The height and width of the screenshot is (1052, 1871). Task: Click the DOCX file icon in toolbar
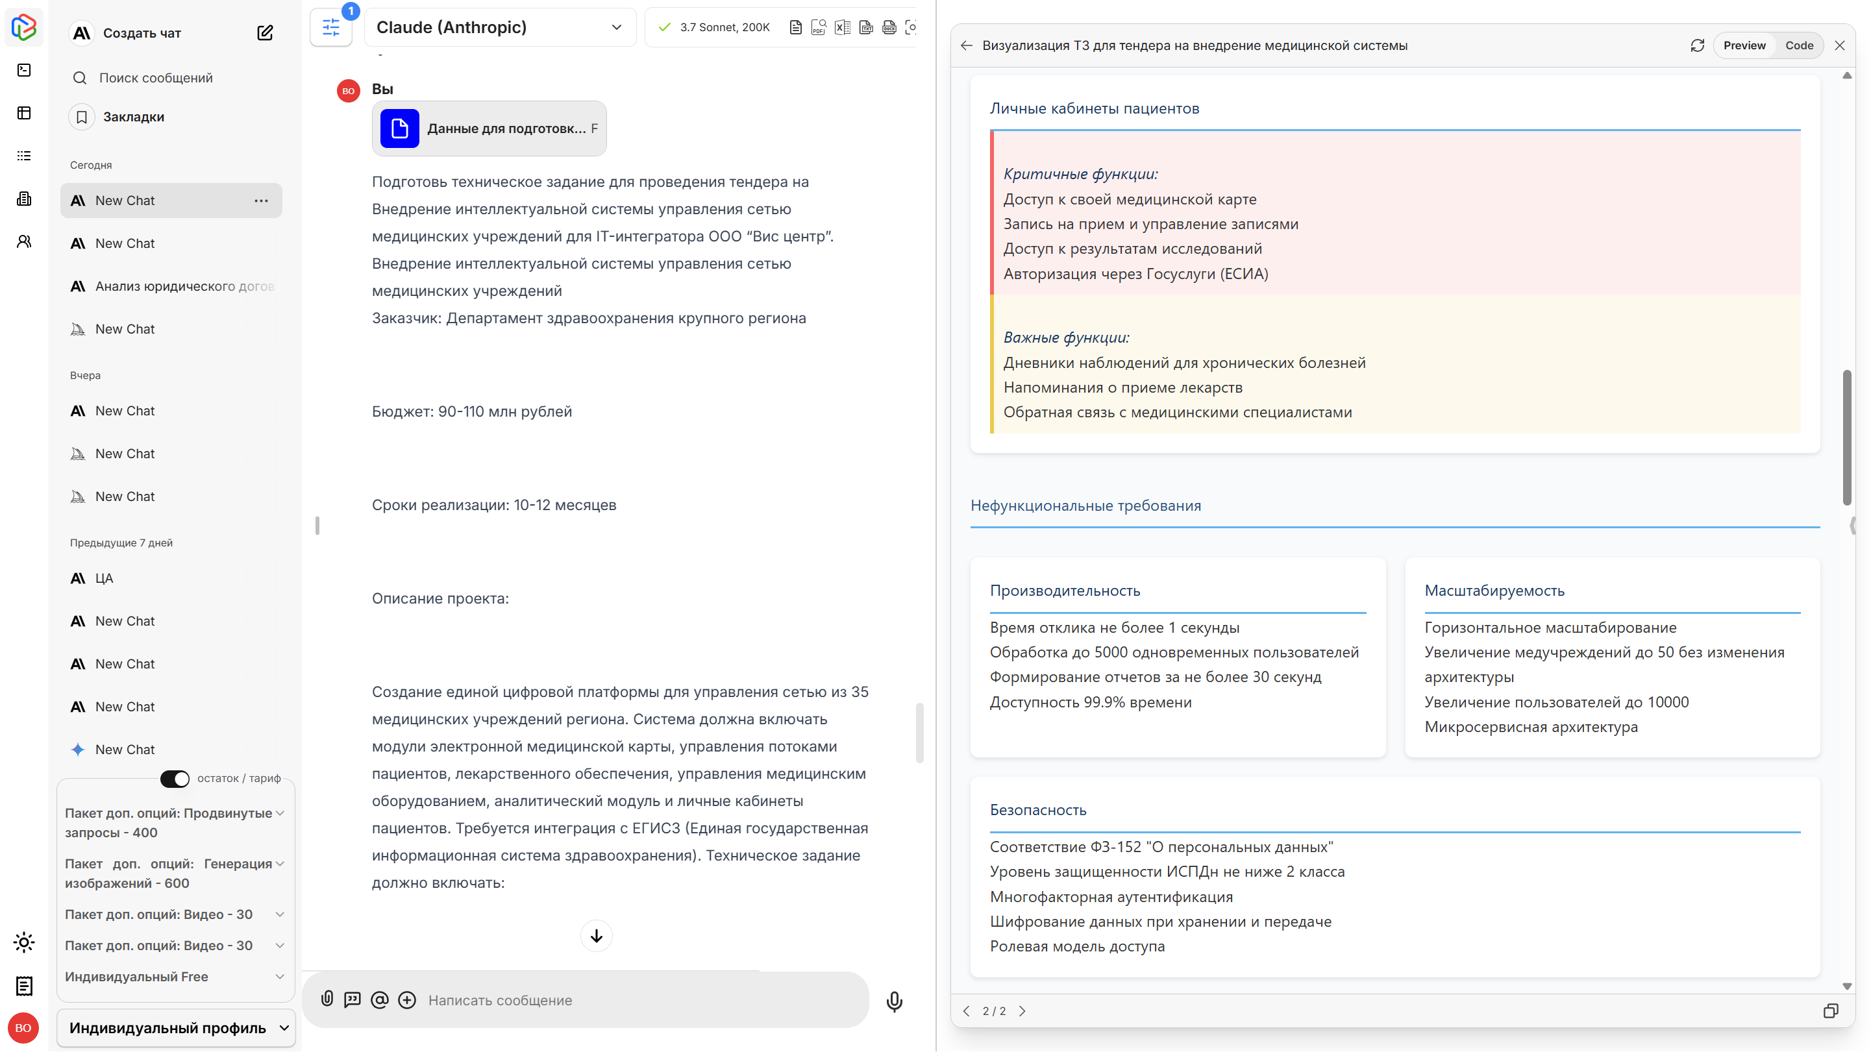(889, 28)
